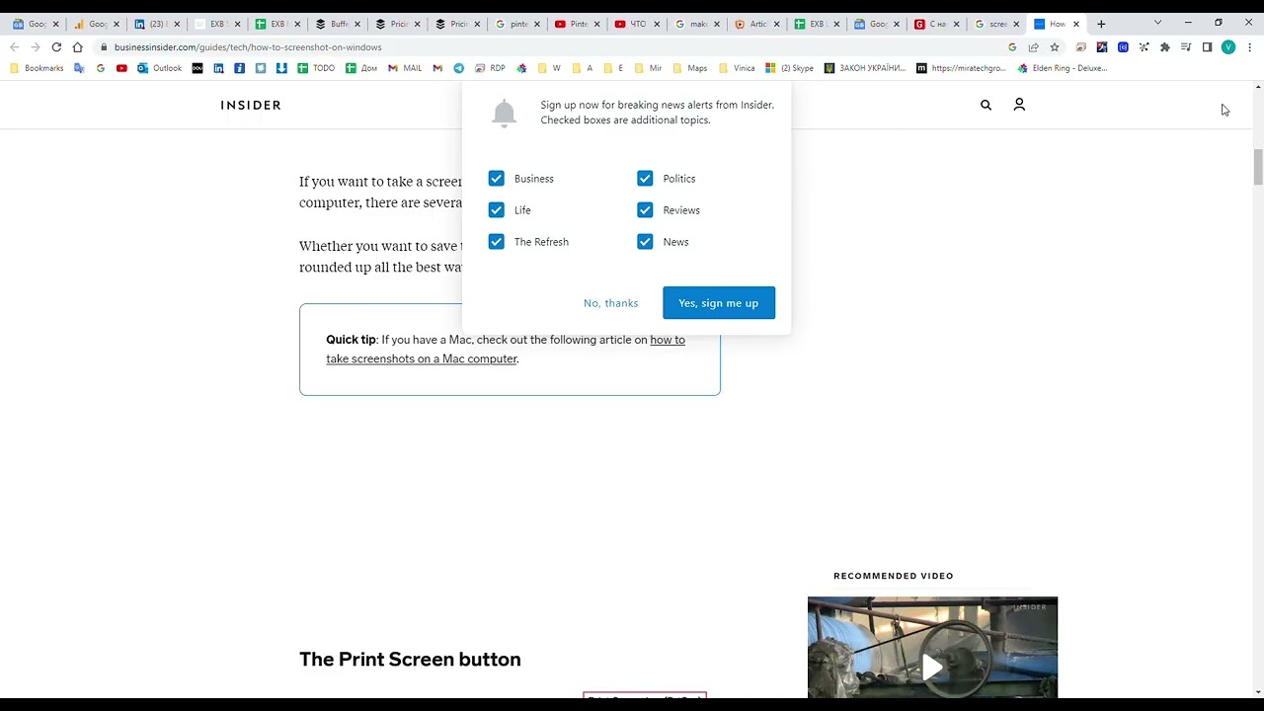Open the MAIL bookmark
The height and width of the screenshot is (711, 1264).
405,68
